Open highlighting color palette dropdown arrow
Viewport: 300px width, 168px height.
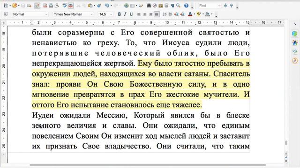(203, 14)
